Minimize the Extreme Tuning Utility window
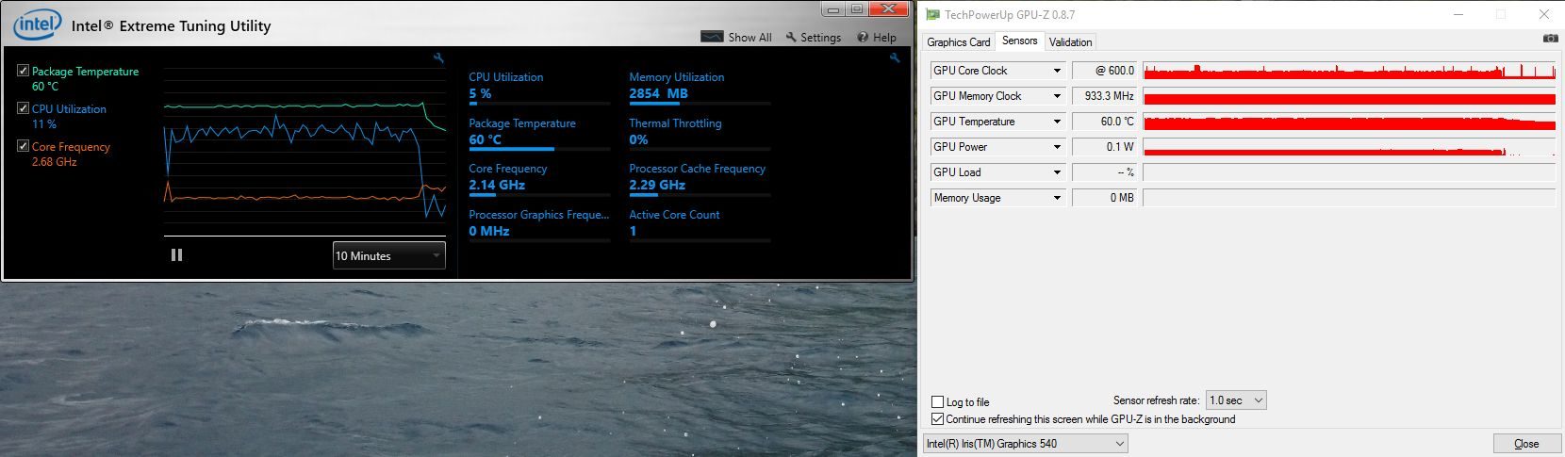Viewport: 1565px width, 457px height. 833,9
